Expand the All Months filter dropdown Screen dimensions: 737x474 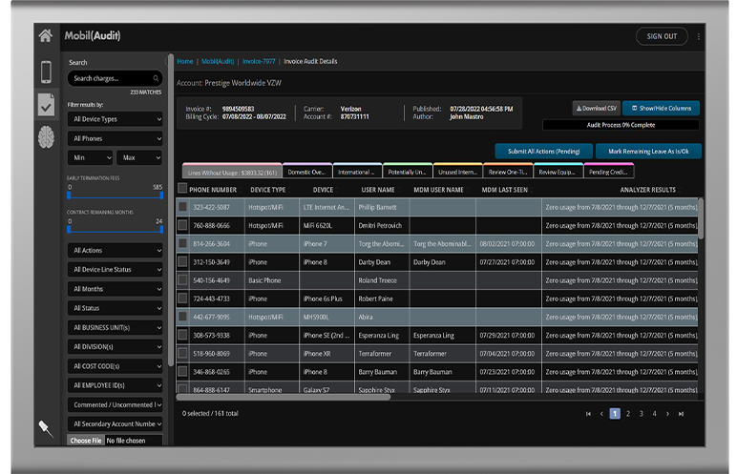[115, 289]
